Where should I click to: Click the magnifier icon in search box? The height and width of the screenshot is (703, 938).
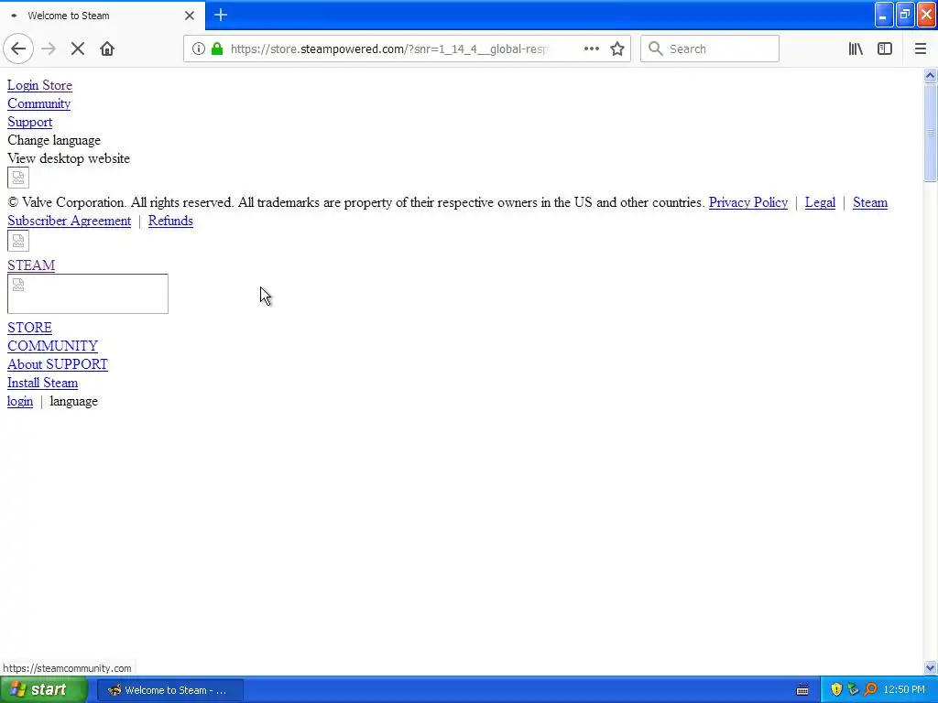coord(656,49)
